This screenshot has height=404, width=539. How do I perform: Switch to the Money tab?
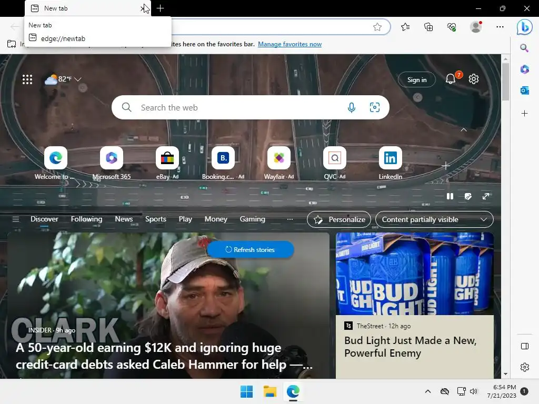[216, 219]
